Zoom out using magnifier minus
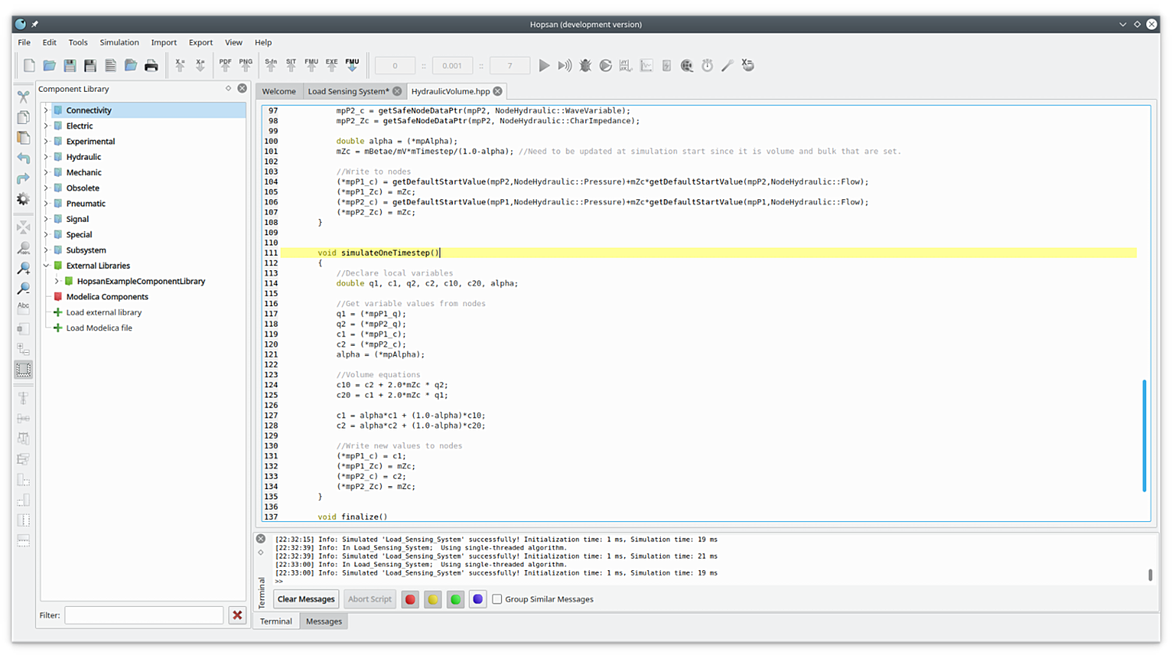The image size is (1172, 659). tap(23, 288)
